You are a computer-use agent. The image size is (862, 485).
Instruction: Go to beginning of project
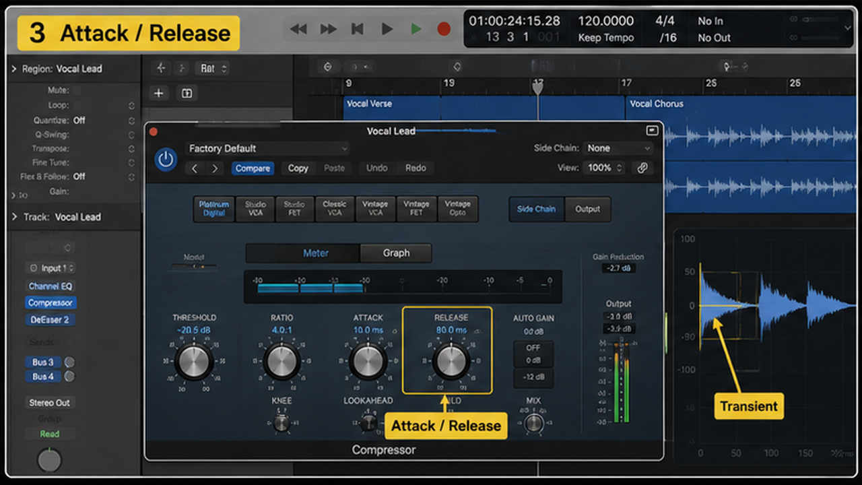[x=358, y=29]
